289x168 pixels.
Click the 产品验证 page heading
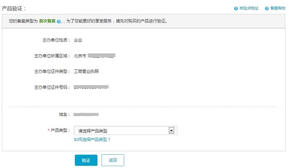point(14,8)
